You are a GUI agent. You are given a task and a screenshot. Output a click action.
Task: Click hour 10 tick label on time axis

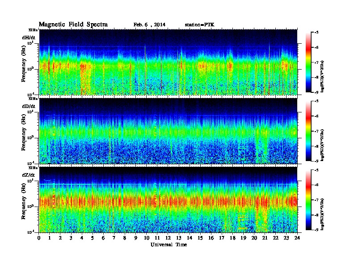click(x=147, y=238)
